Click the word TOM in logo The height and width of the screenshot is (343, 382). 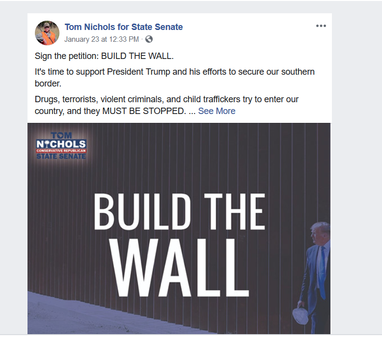tap(61, 136)
